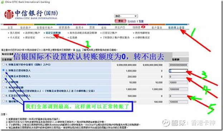Select radio 5 每日转账总额
Image resolution: width=223 pixels, height=131 pixels.
(4, 87)
